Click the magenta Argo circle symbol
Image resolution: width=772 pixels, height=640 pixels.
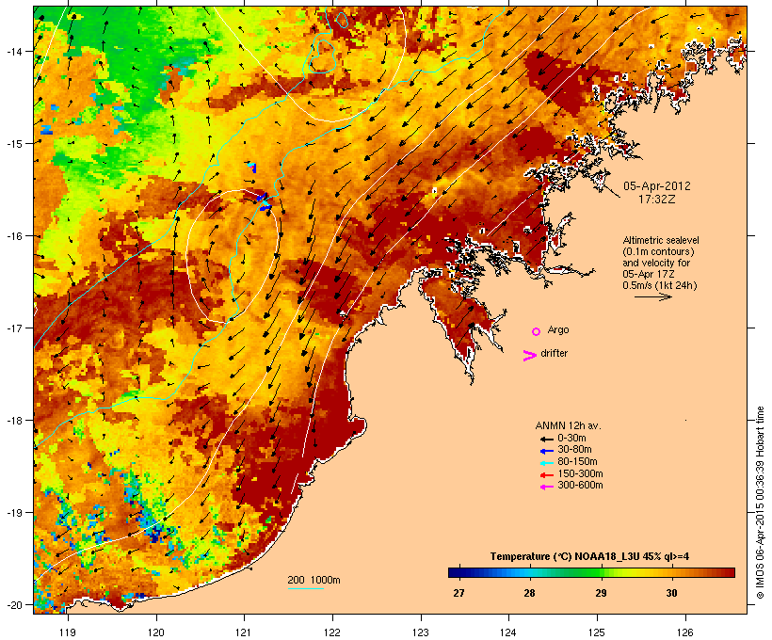[x=537, y=331]
